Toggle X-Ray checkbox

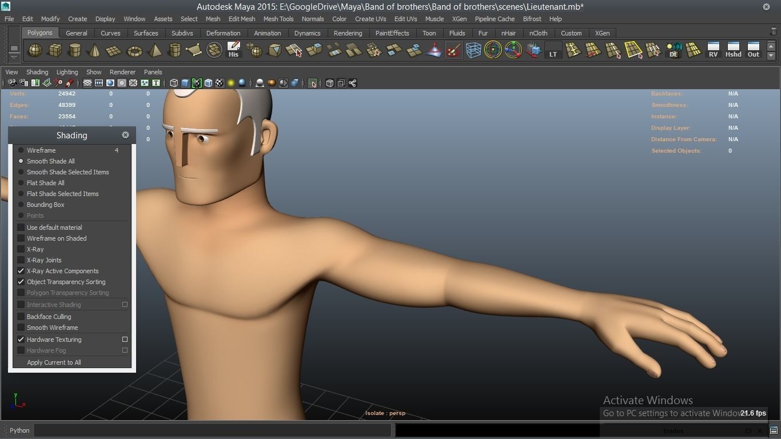click(21, 249)
